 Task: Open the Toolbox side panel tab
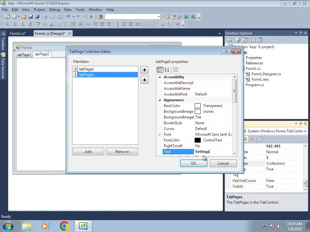tap(3, 41)
